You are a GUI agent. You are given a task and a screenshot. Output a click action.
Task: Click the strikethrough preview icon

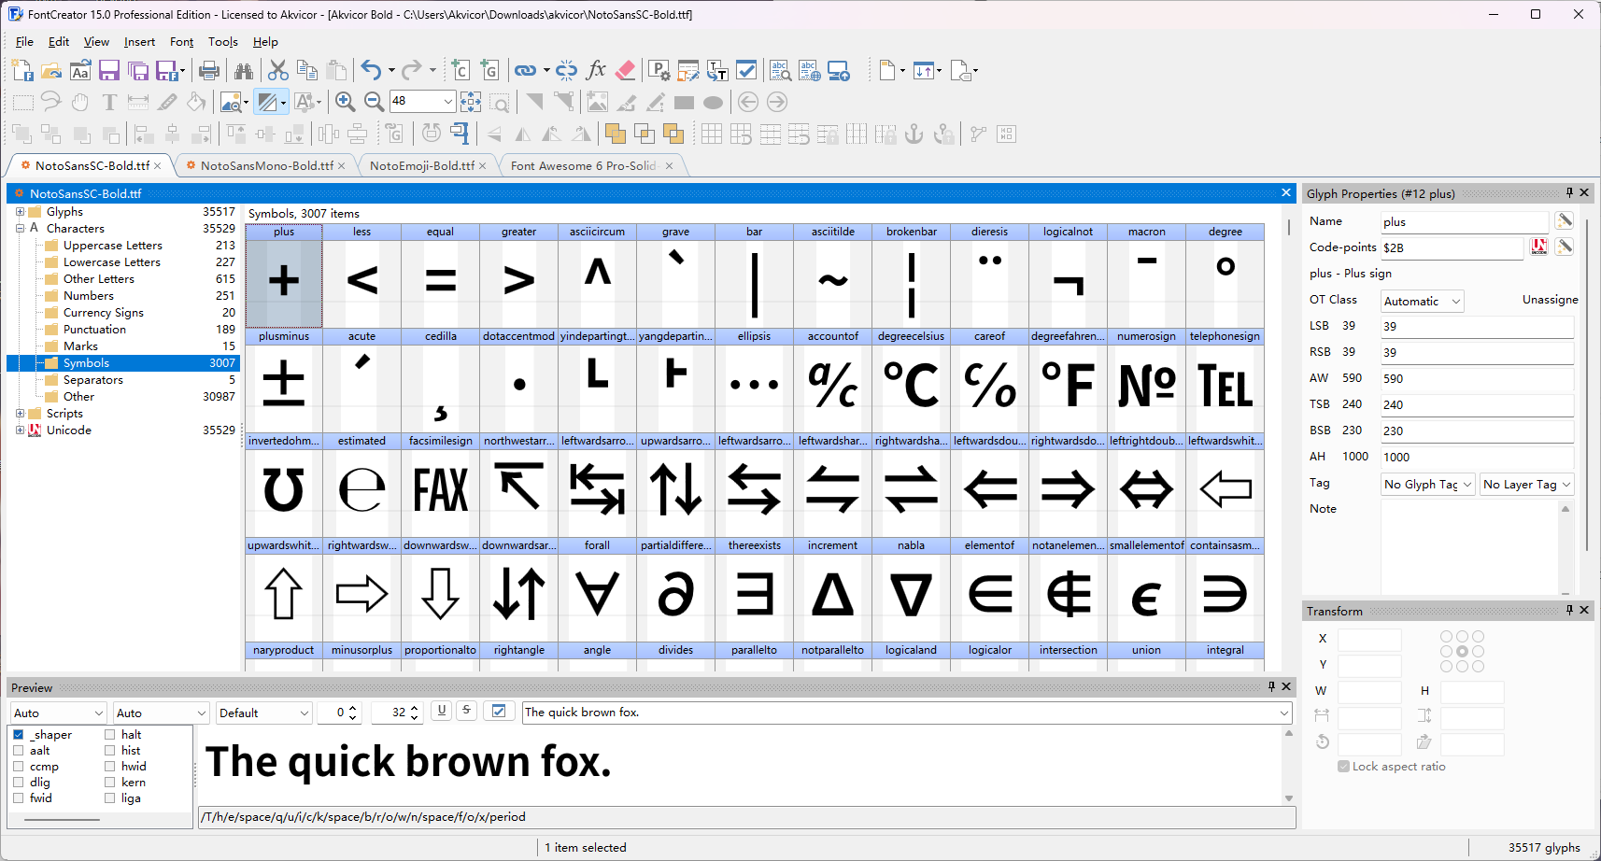(466, 711)
